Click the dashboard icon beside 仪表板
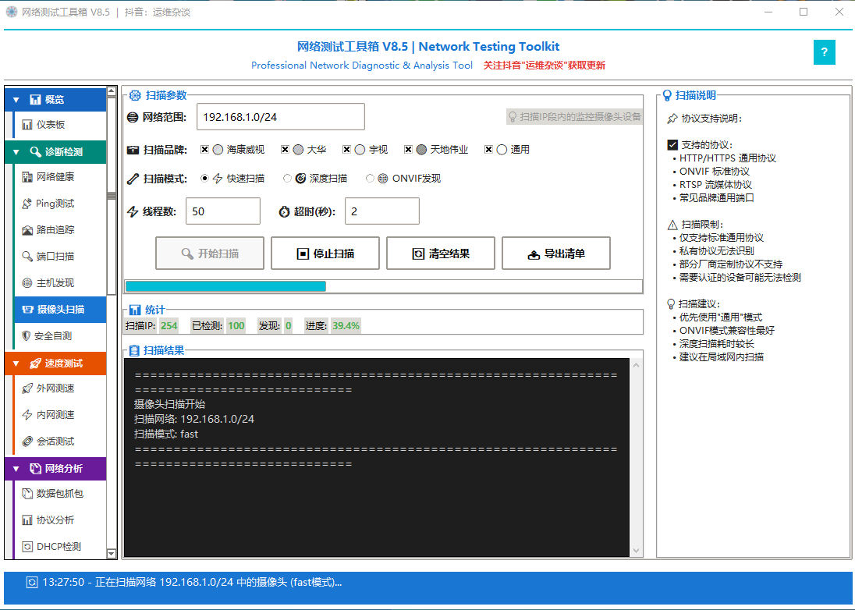The height and width of the screenshot is (610, 855). pyautogui.click(x=27, y=125)
